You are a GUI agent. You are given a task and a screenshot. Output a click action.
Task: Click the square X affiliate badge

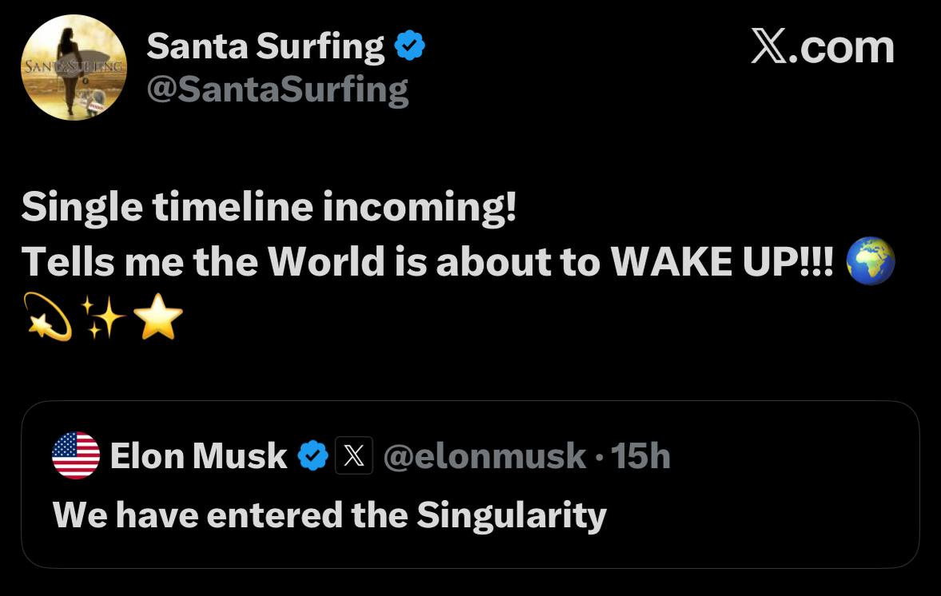(354, 456)
